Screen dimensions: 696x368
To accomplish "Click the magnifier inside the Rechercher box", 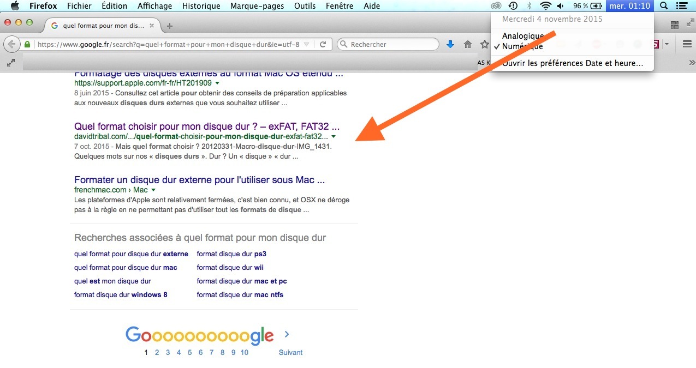I will (343, 45).
